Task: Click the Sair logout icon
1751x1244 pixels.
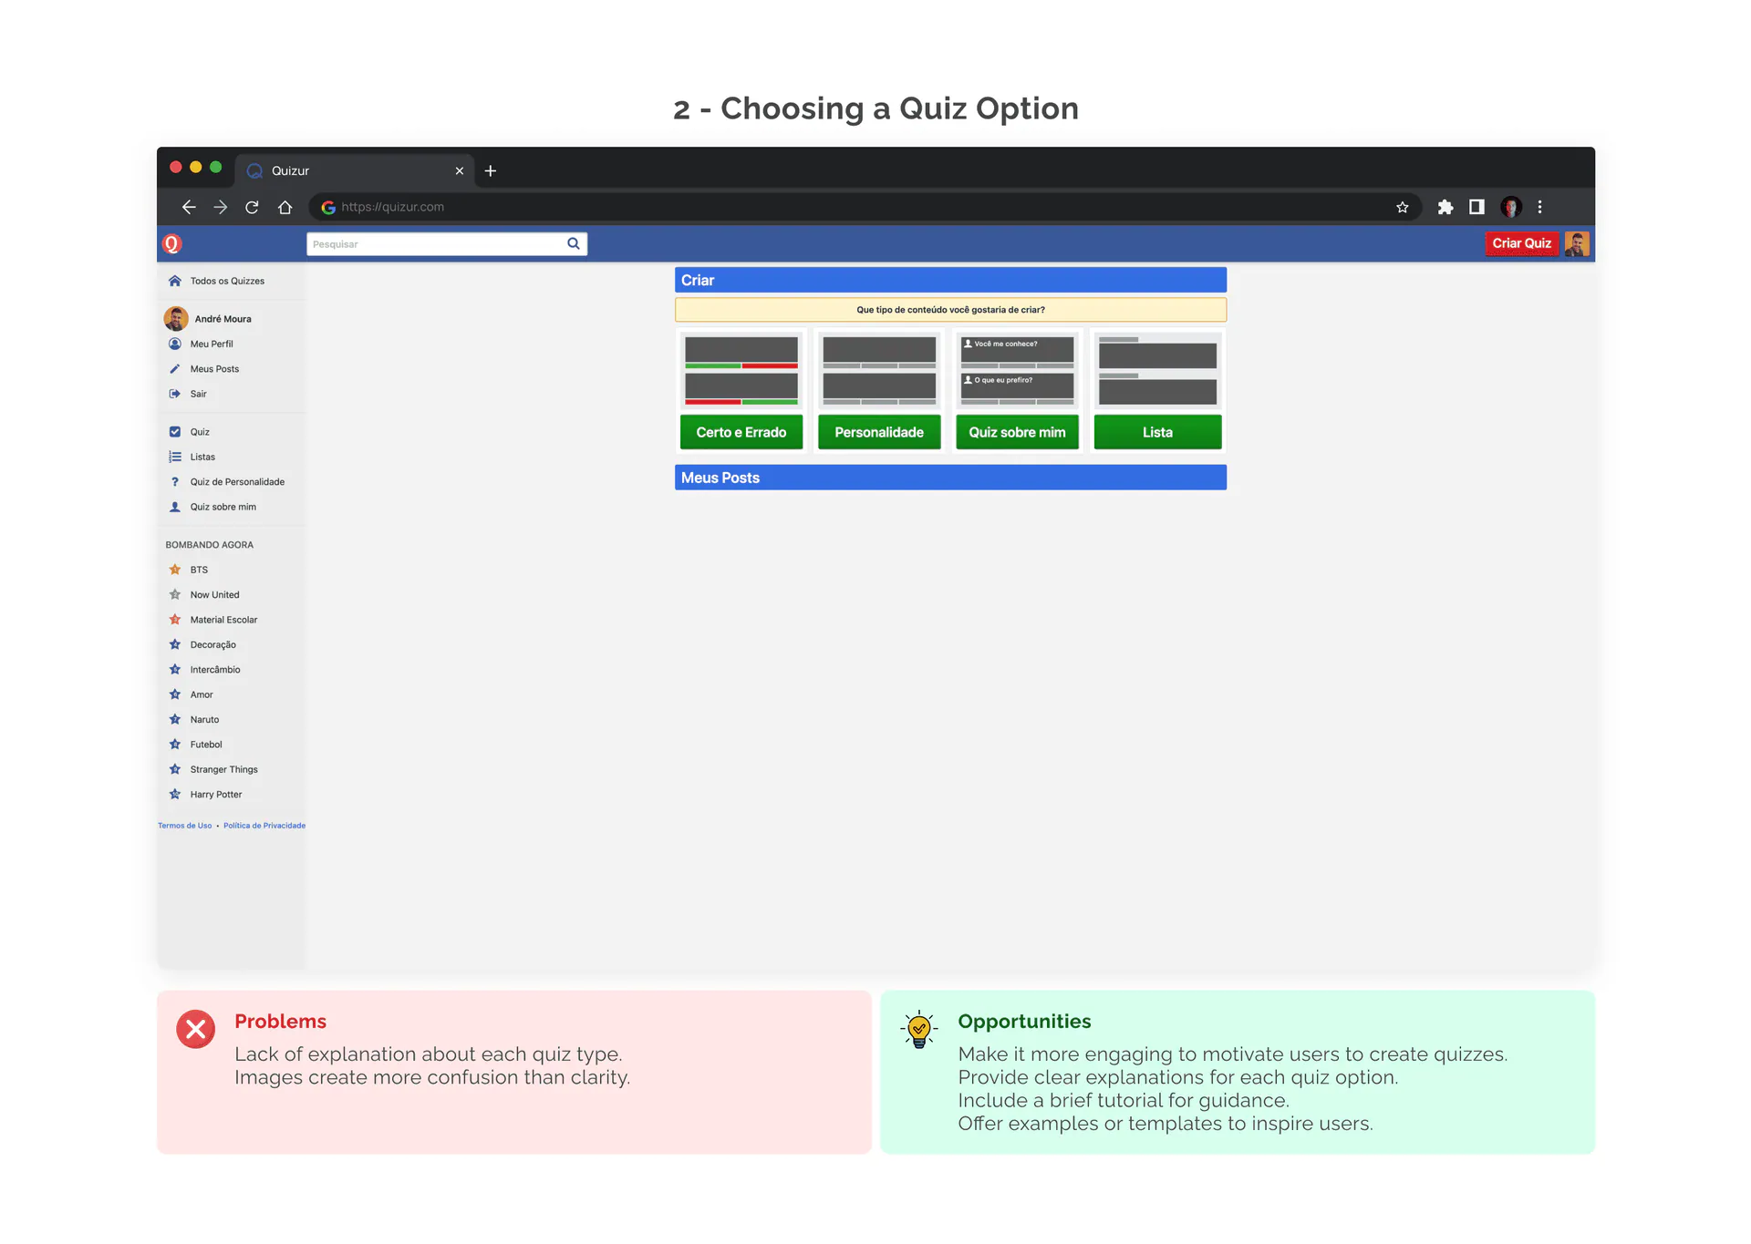Action: (x=175, y=394)
